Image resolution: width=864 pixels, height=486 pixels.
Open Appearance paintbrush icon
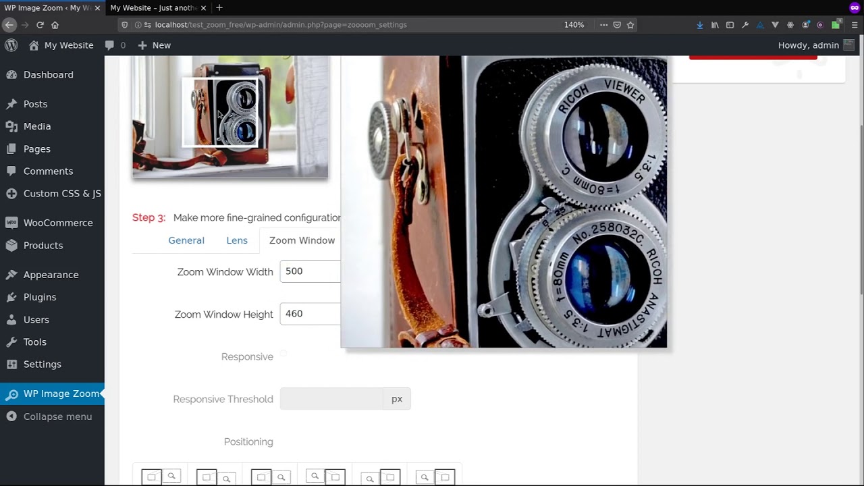click(11, 275)
